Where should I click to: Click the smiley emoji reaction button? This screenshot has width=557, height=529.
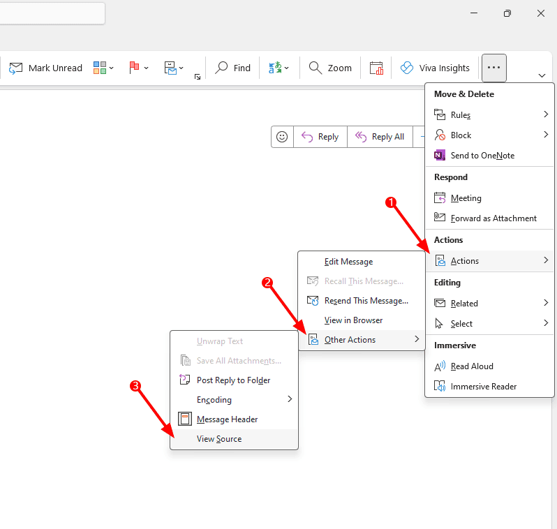pyautogui.click(x=282, y=137)
